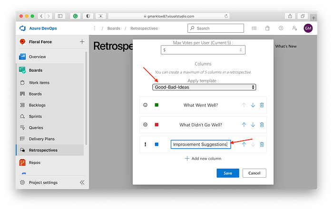Click the Improvement Suggestions text field
This screenshot has height=210, width=333.
pos(201,144)
